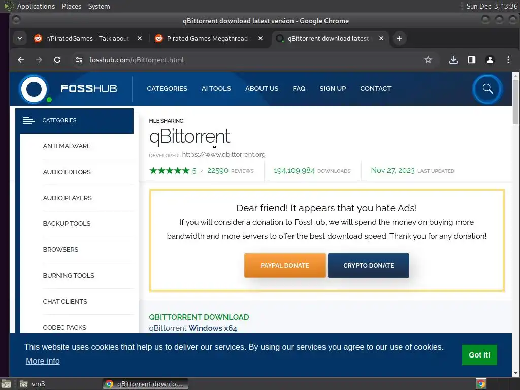Select BACKUP TOOLS category
Viewport: 520px width, 390px height.
click(67, 223)
